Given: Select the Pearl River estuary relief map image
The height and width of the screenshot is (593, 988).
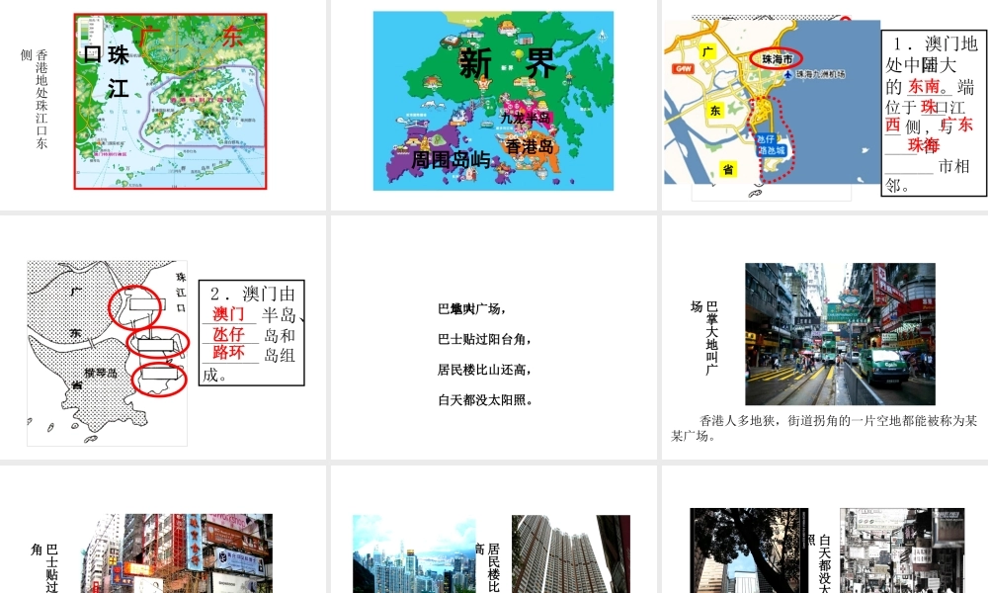Looking at the screenshot, I should click(170, 101).
